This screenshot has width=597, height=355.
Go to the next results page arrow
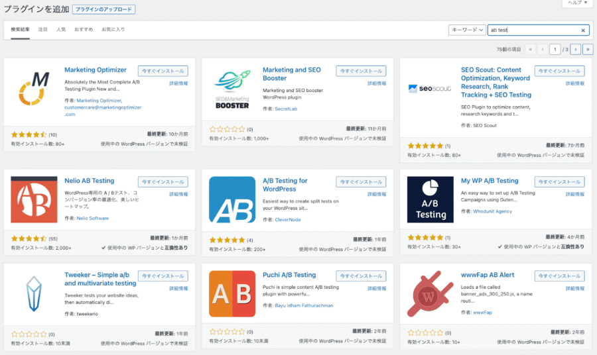[x=576, y=50]
